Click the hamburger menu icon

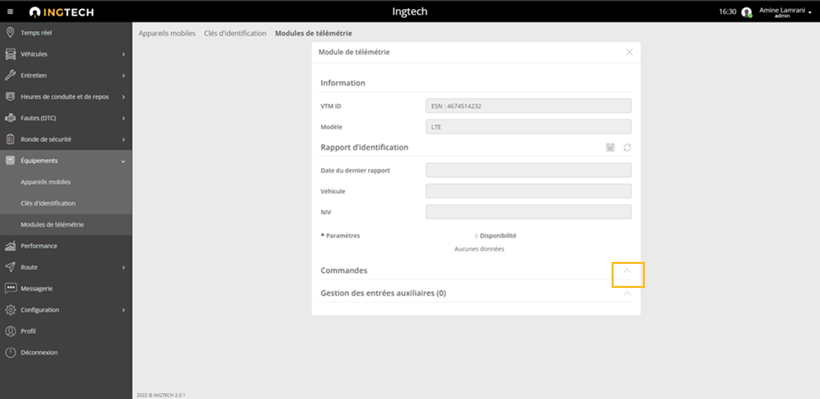[x=10, y=12]
